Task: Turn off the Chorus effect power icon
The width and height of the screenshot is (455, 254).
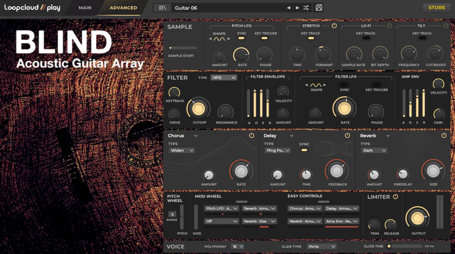Action: coord(251,136)
